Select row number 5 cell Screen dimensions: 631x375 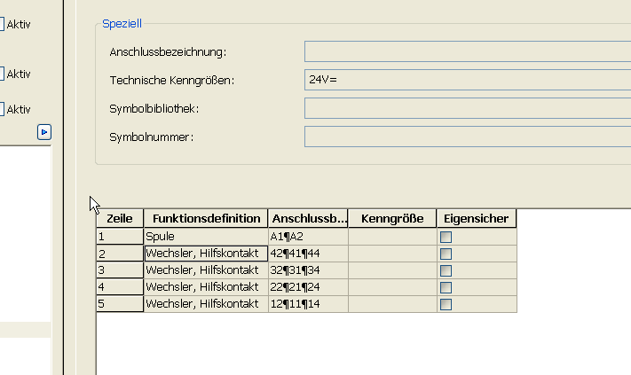[x=120, y=304]
